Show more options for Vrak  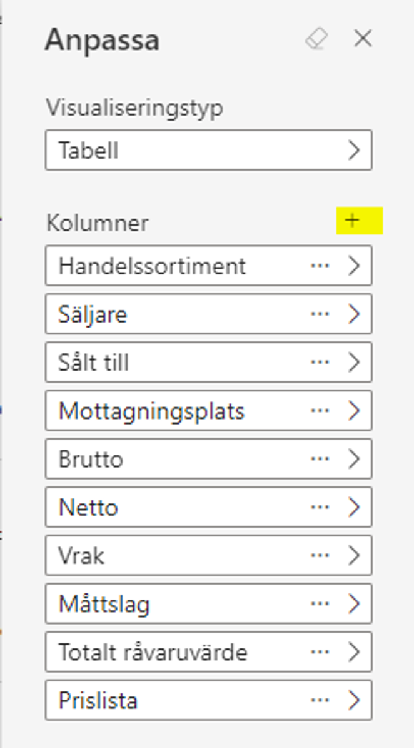click(x=320, y=555)
